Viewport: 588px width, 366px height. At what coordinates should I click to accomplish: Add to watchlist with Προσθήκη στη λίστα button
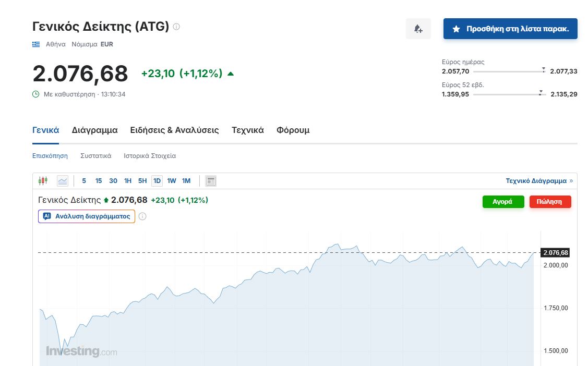tap(510, 29)
